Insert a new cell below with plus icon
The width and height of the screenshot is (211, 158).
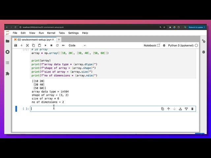pos(21,45)
